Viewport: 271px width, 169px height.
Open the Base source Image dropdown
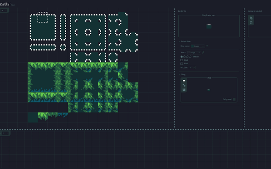pos(198,46)
